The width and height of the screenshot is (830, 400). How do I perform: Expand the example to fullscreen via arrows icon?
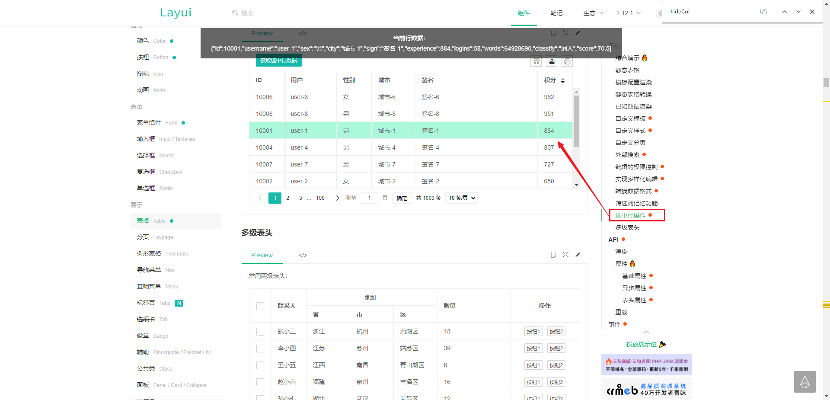coord(566,33)
